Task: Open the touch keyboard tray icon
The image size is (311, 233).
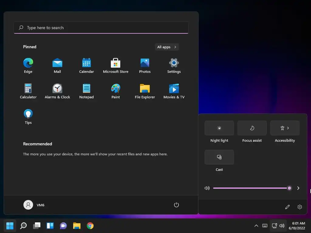Action: click(x=265, y=225)
